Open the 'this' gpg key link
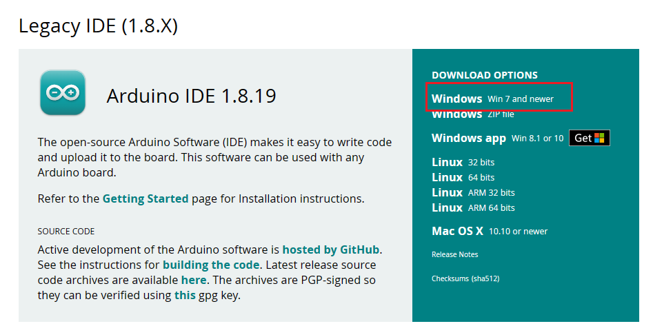Viewport: 653px width, 326px height. tap(184, 295)
